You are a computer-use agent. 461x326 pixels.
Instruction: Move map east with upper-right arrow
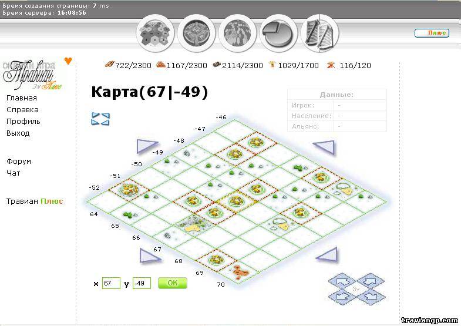325,147
